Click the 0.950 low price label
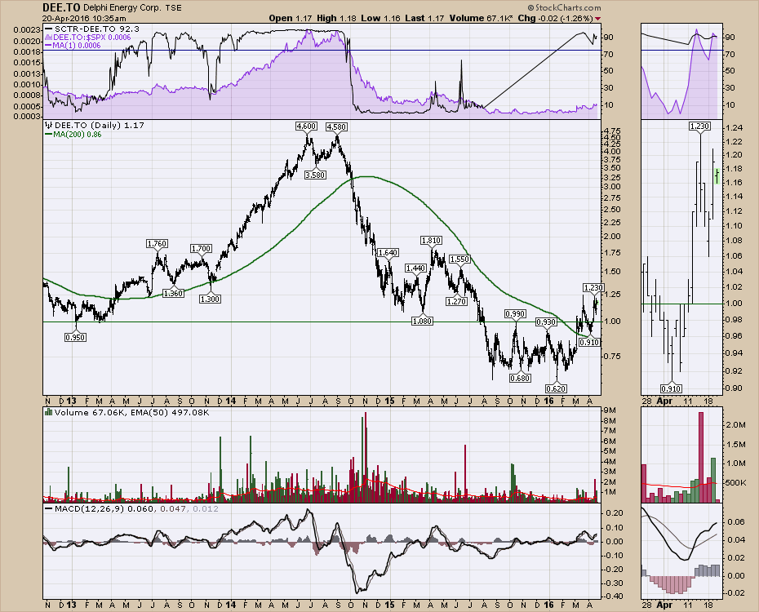759x612 pixels. (77, 336)
